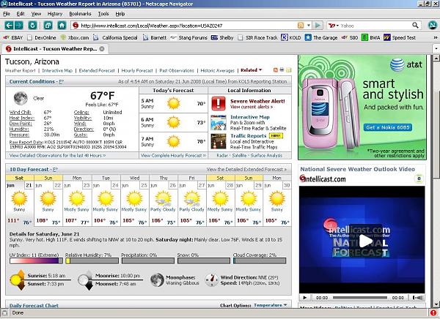The height and width of the screenshot is (319, 440).
Task: Click the browser Back navigation arrow
Action: 9,25
